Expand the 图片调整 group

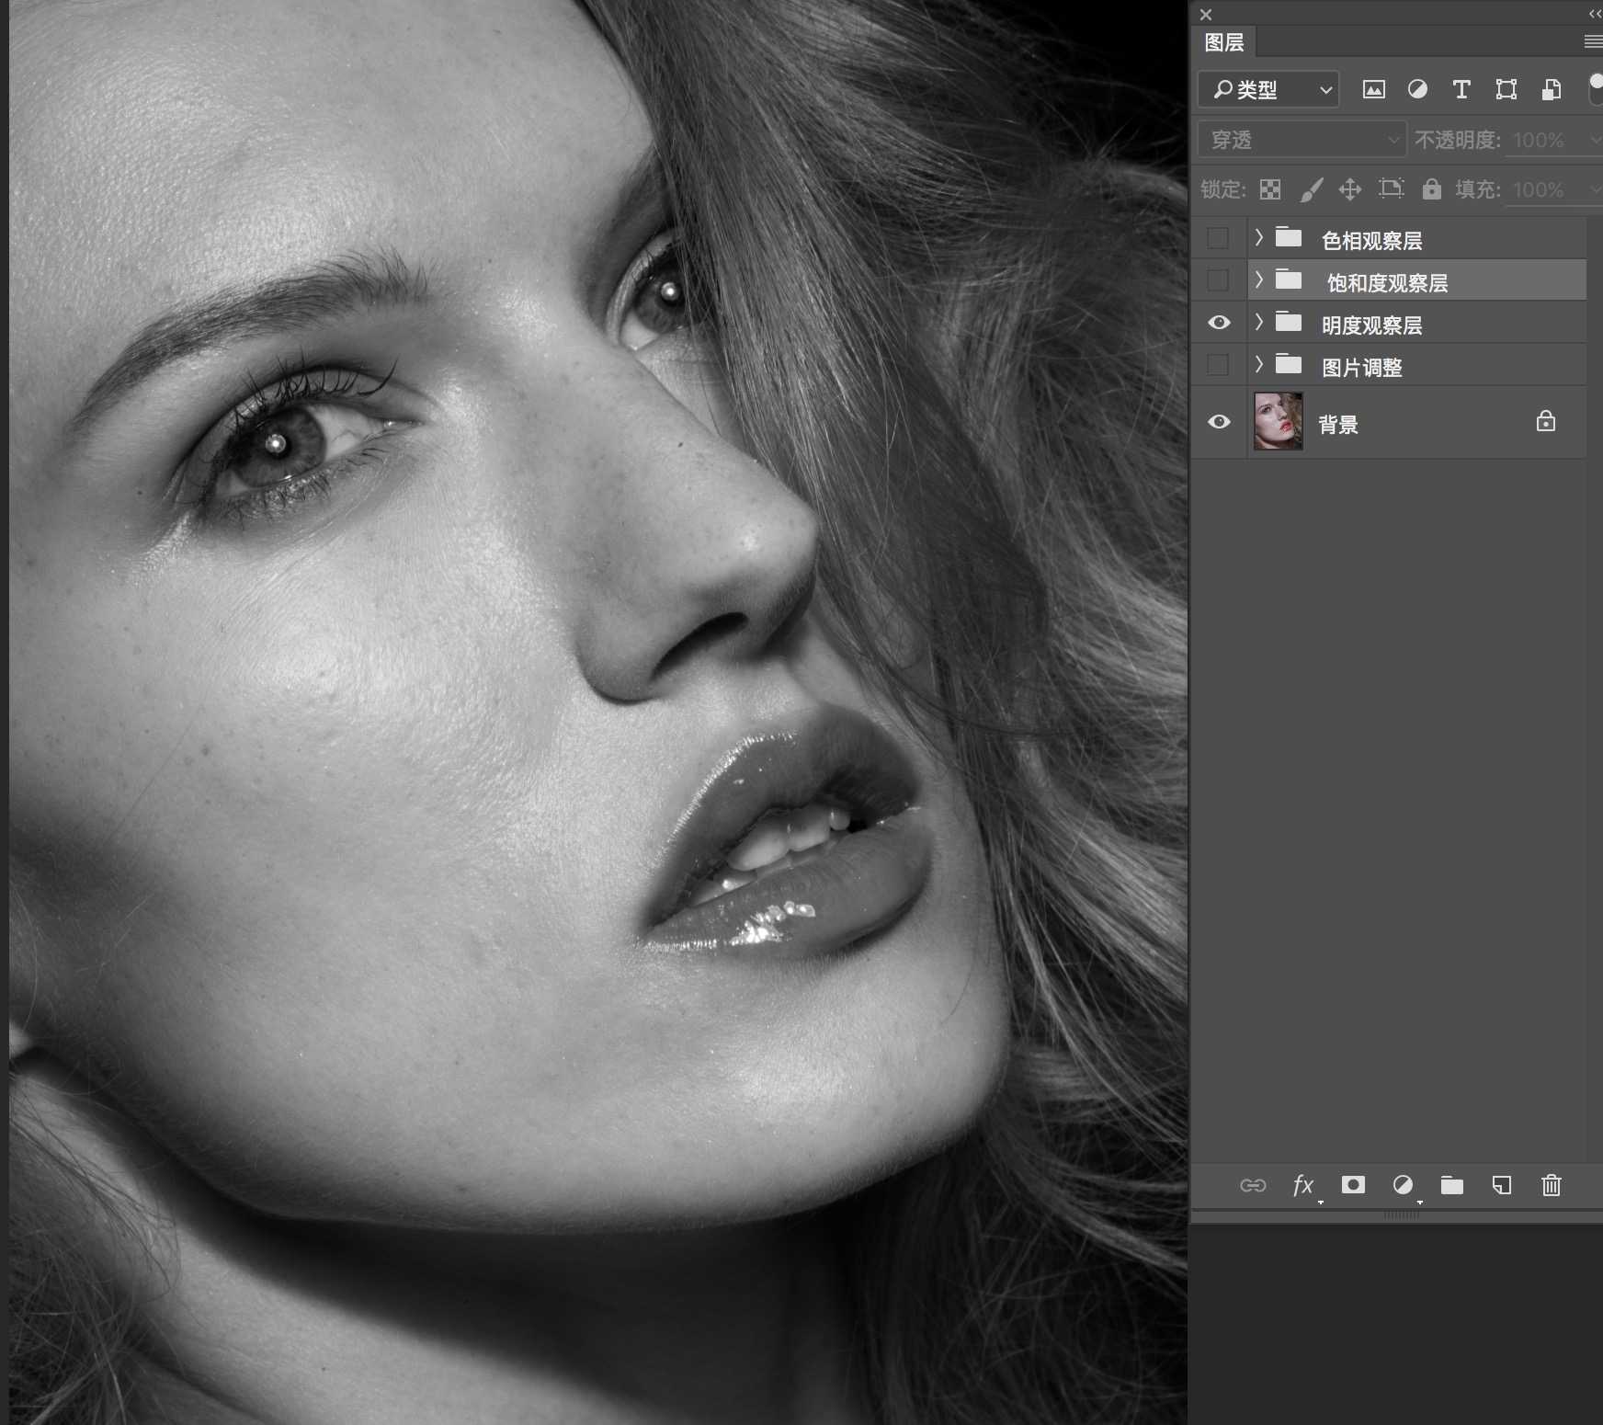coord(1259,364)
